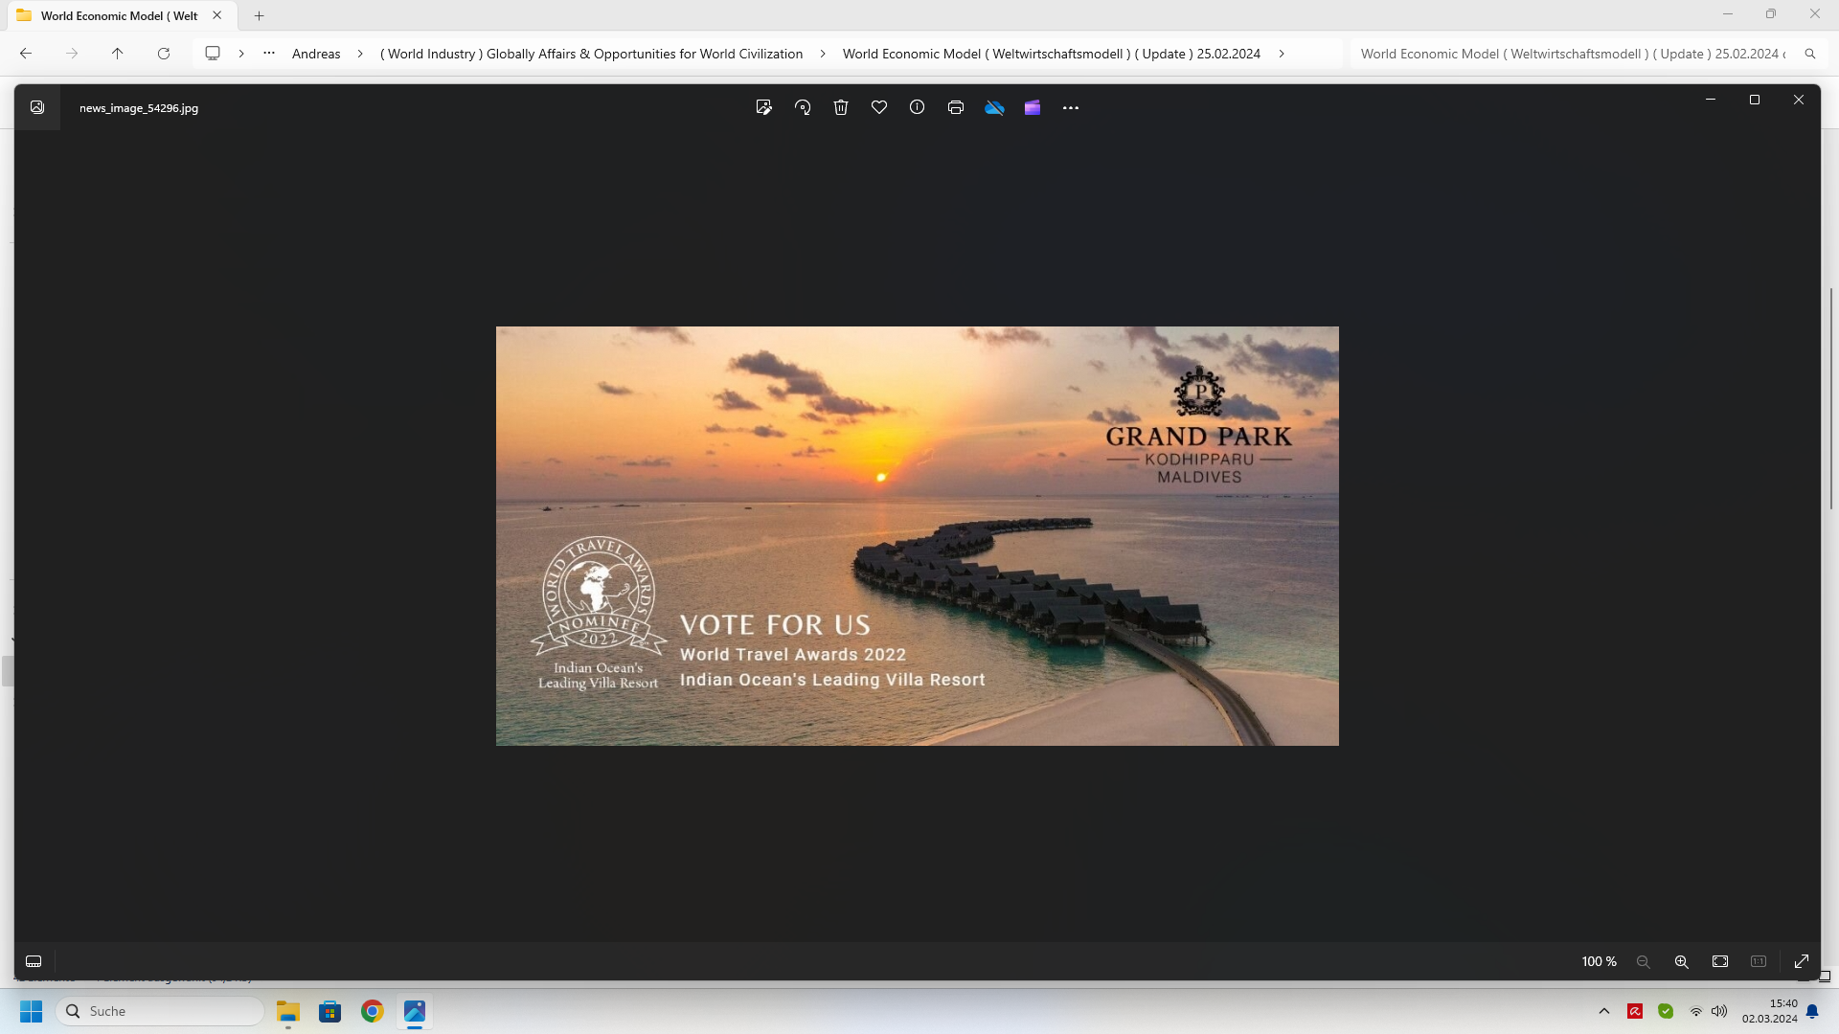Switch to Photos app in taskbar

tap(415, 1011)
